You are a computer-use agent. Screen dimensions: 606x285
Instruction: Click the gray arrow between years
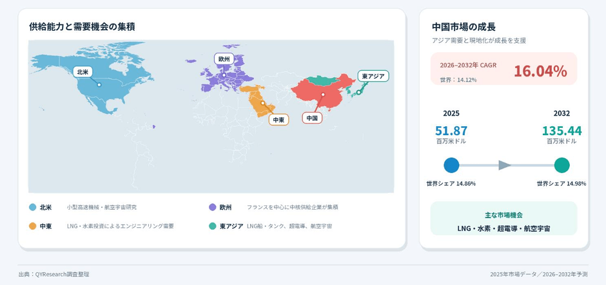click(x=504, y=165)
